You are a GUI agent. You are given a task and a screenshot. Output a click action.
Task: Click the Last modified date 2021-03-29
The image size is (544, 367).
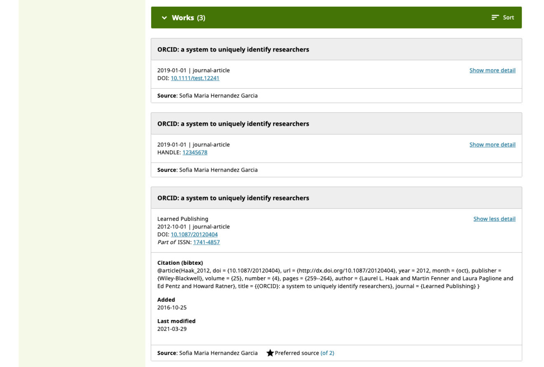172,329
